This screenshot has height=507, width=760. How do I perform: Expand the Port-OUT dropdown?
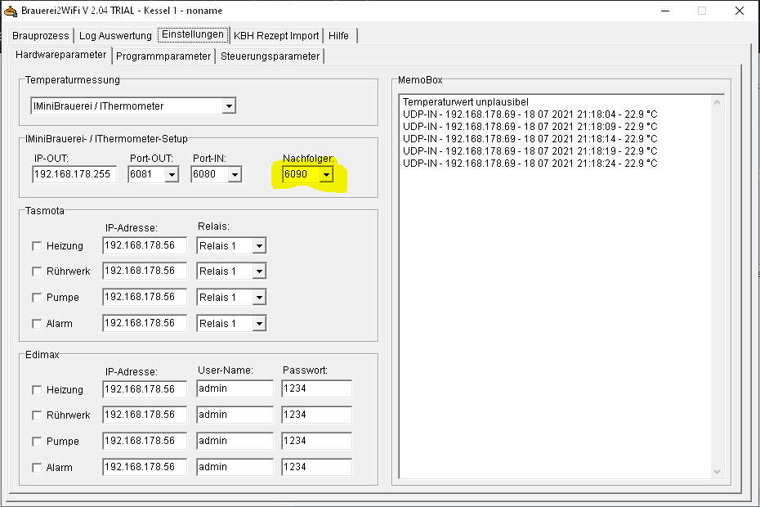[172, 174]
